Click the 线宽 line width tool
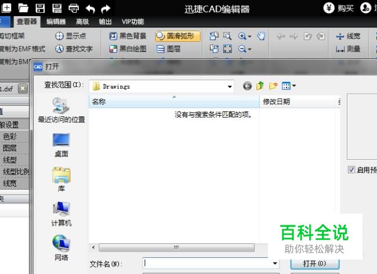Viewport: 377px width, 274px height. (x=348, y=36)
